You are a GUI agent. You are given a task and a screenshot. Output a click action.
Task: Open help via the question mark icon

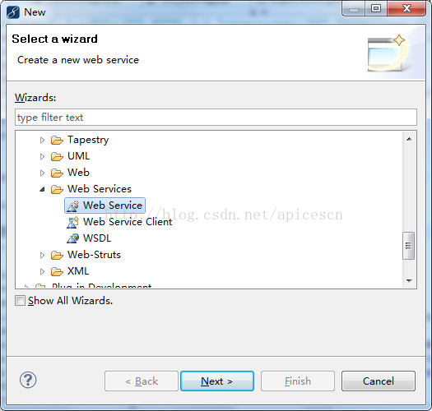28,380
